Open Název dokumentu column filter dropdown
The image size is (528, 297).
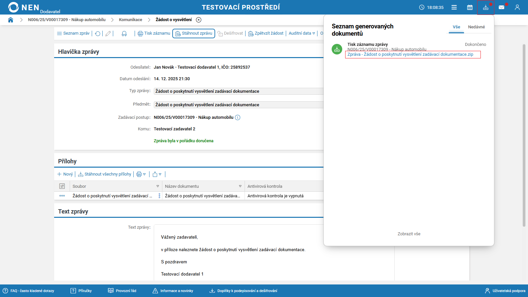[240, 186]
